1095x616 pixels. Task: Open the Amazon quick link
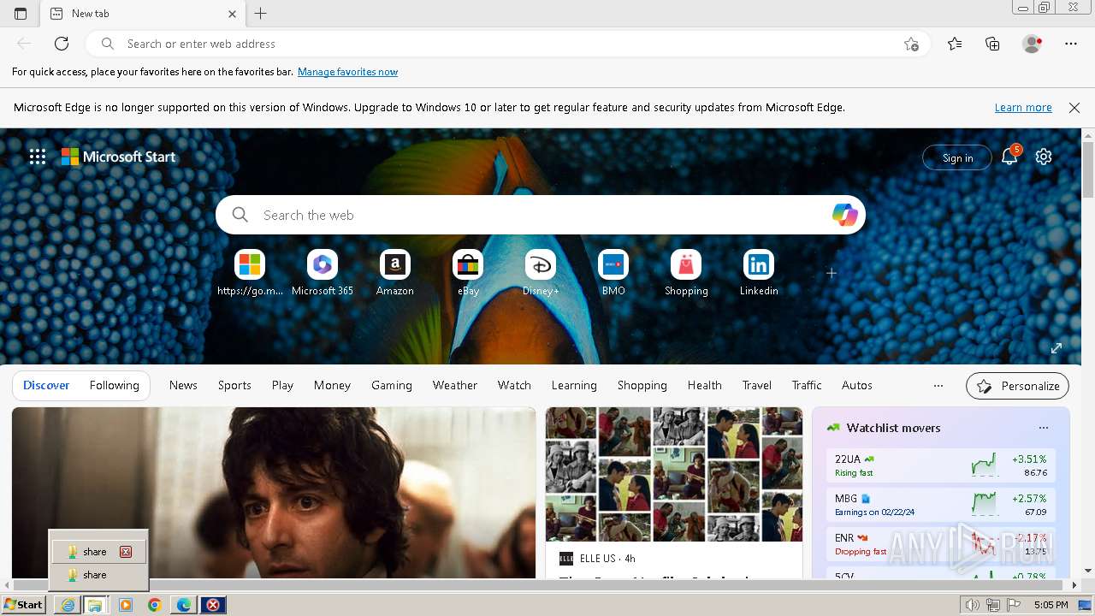[395, 274]
